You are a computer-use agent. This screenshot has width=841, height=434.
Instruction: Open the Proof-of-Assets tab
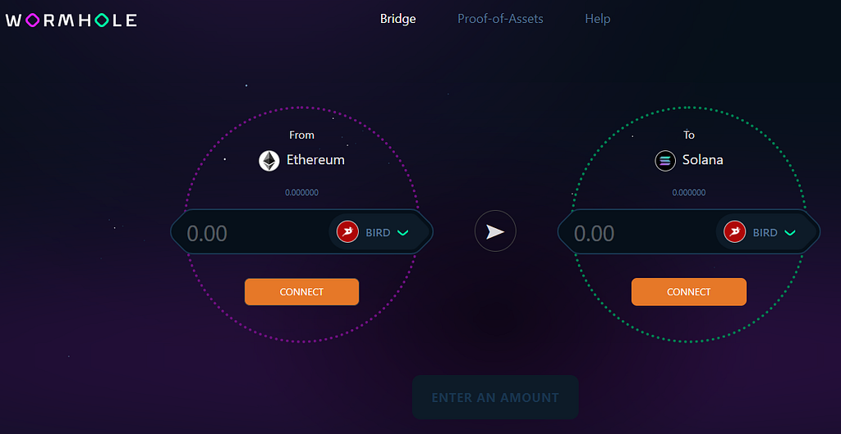[x=500, y=18]
